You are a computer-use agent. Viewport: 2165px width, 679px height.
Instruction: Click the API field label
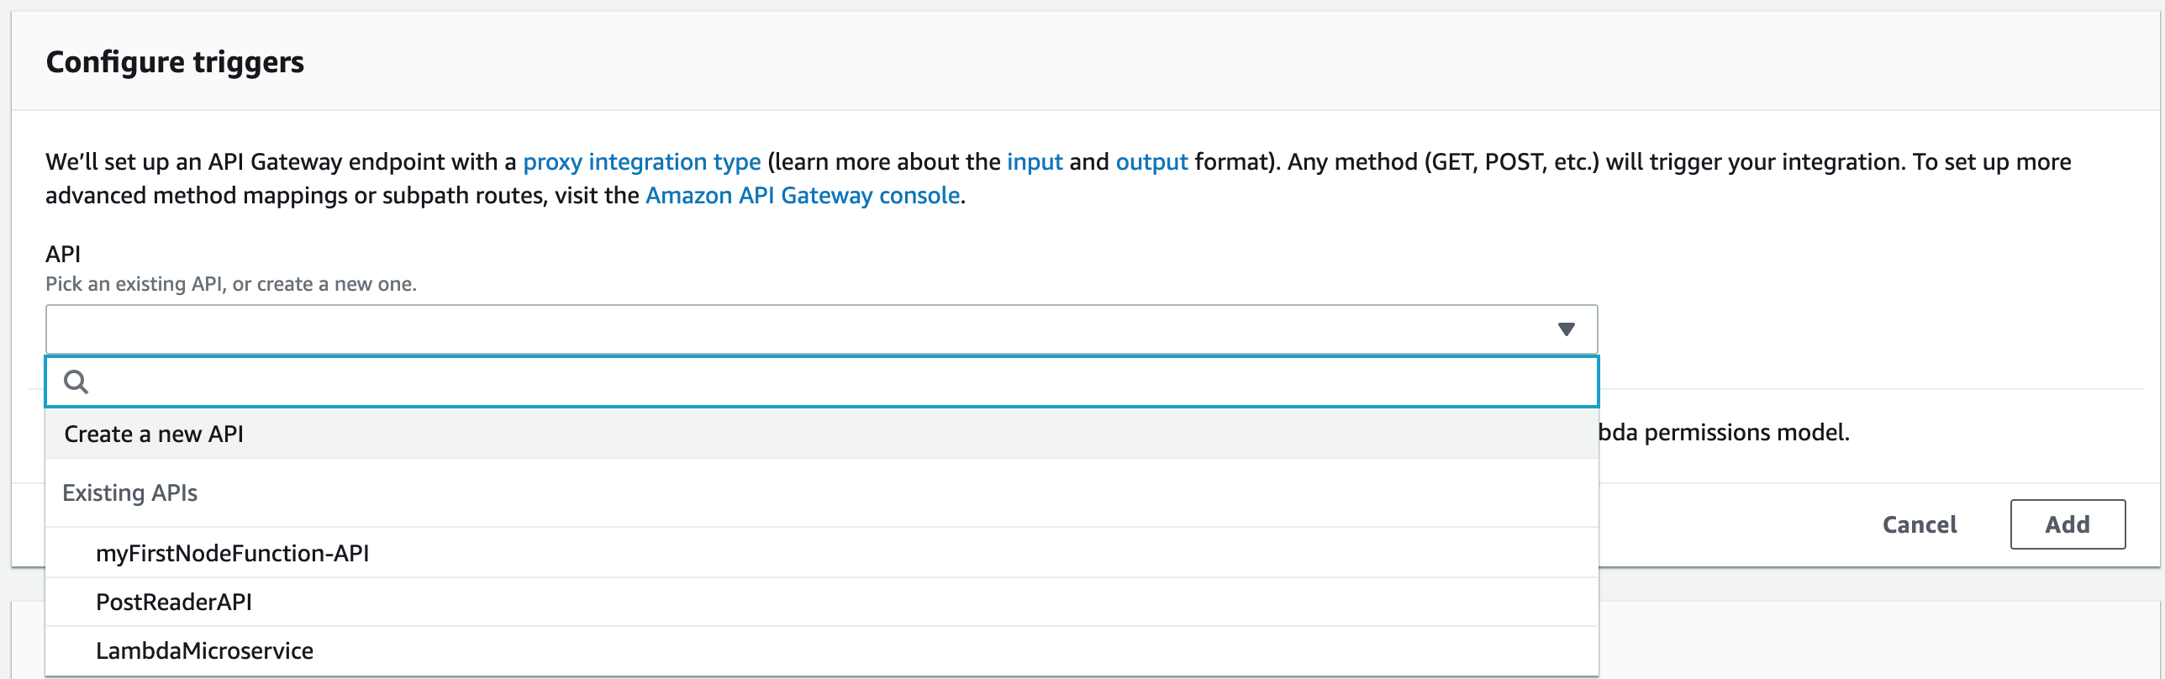[63, 254]
